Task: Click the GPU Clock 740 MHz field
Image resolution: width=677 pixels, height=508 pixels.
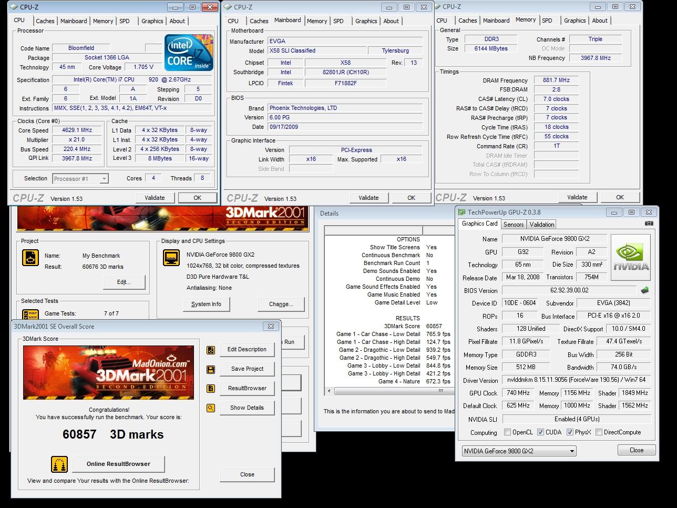Action: [x=518, y=393]
